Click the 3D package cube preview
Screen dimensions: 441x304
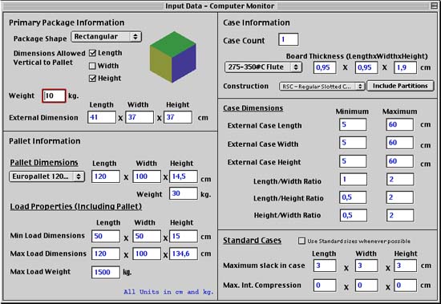click(172, 57)
